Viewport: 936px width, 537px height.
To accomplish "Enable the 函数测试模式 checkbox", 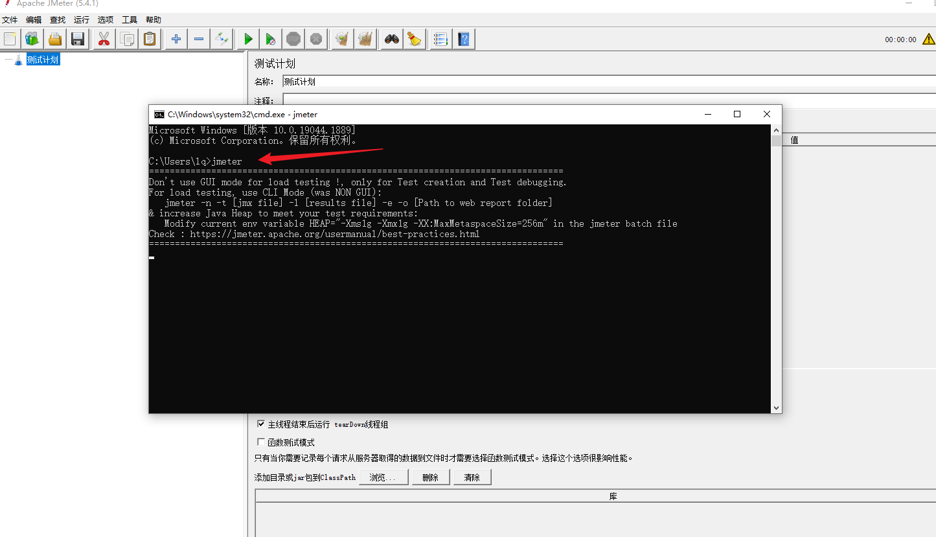I will click(x=261, y=442).
